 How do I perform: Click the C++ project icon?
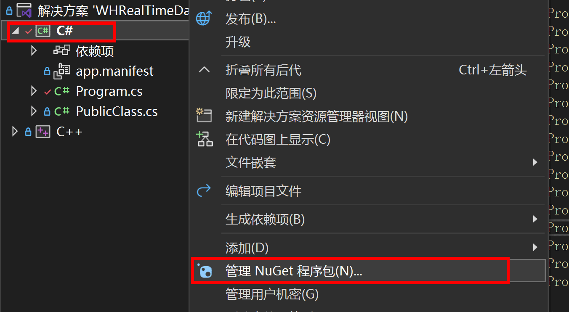tap(43, 132)
